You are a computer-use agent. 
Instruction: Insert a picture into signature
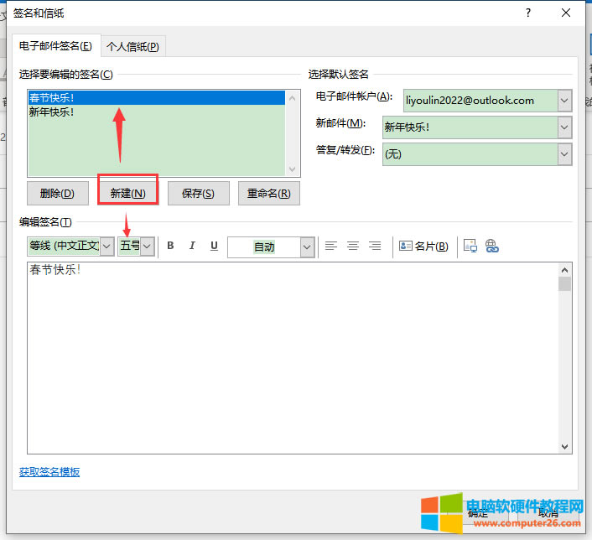[x=470, y=247]
